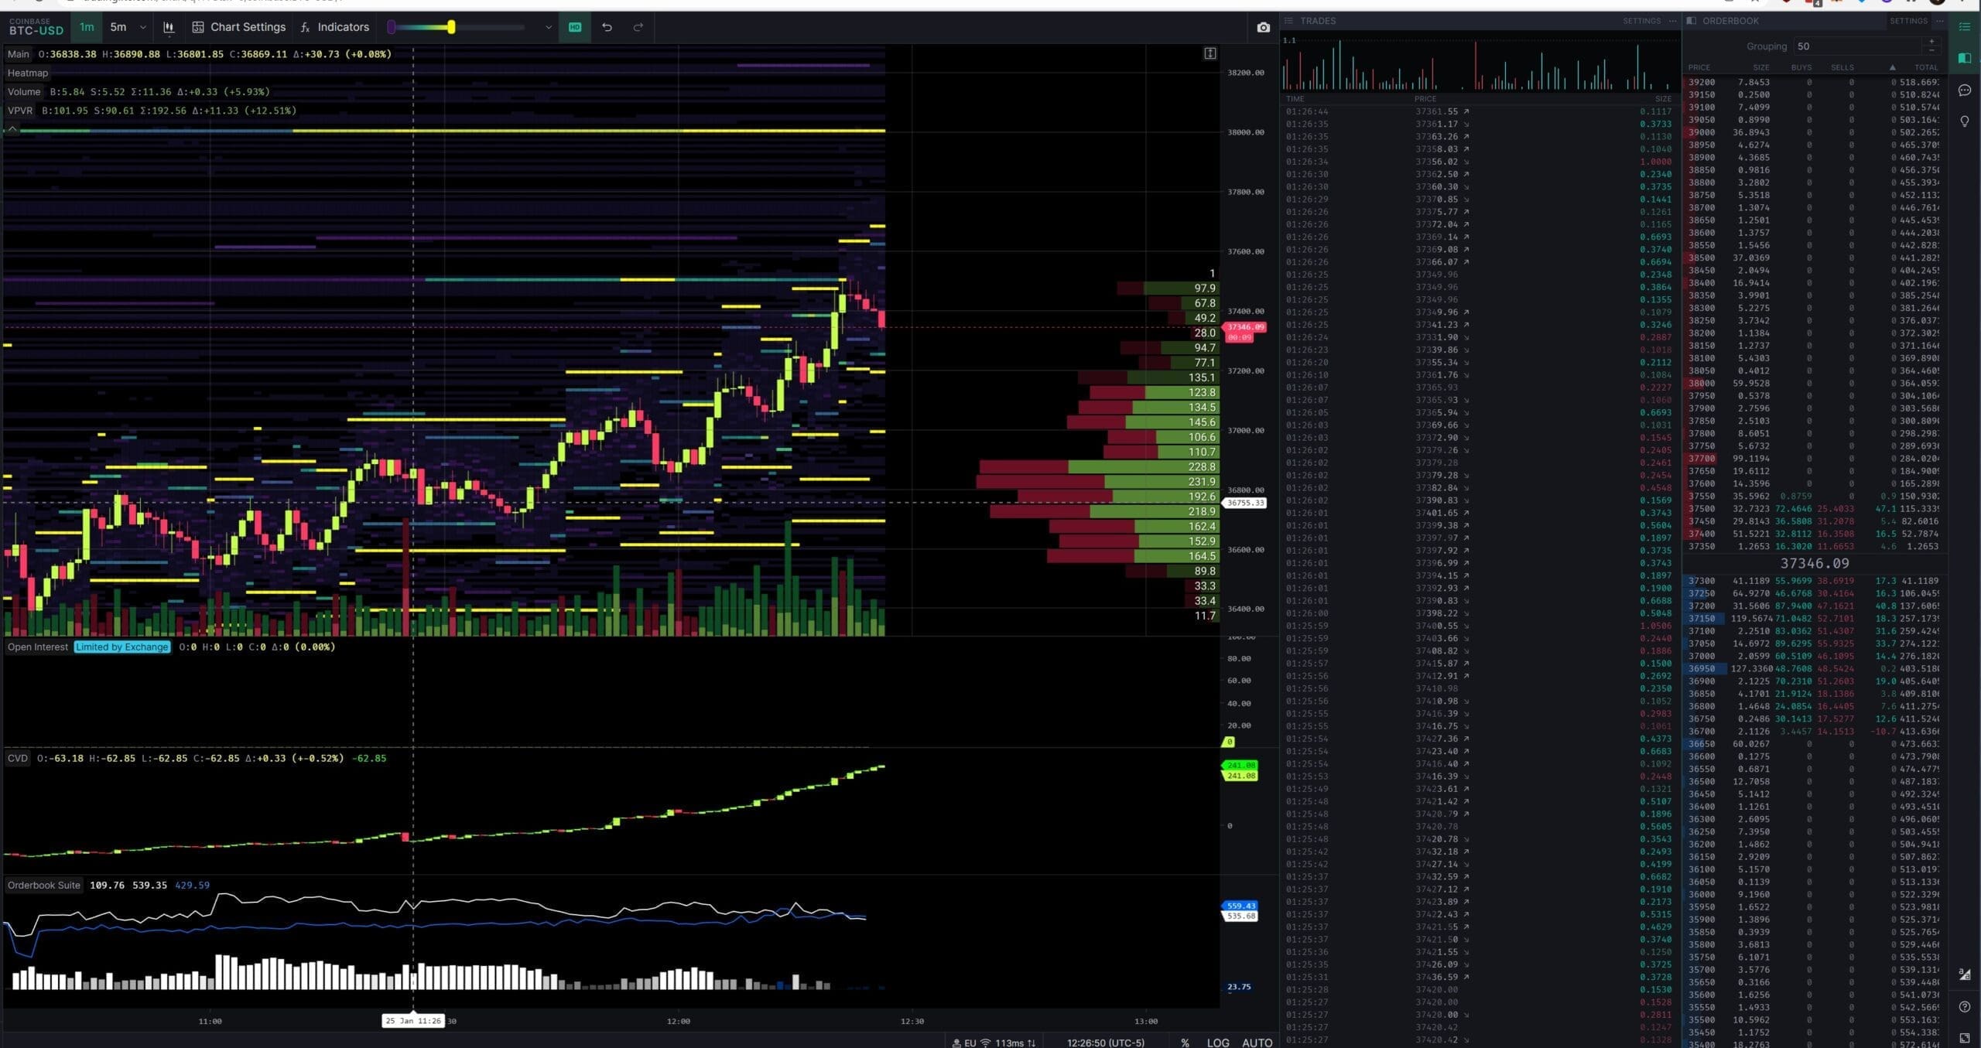
Task: Take a chart screenshot with camera icon
Action: [x=1263, y=27]
